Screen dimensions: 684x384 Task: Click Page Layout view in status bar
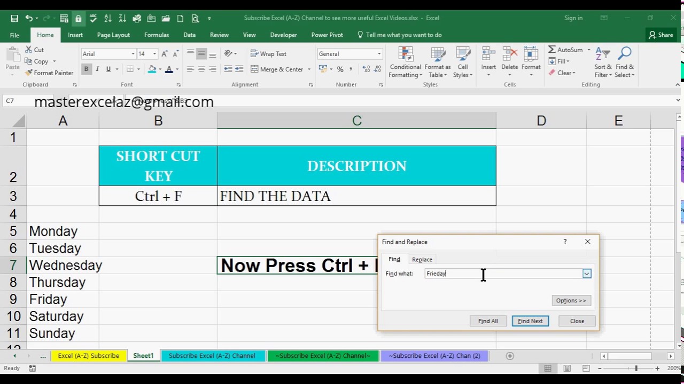click(567, 369)
